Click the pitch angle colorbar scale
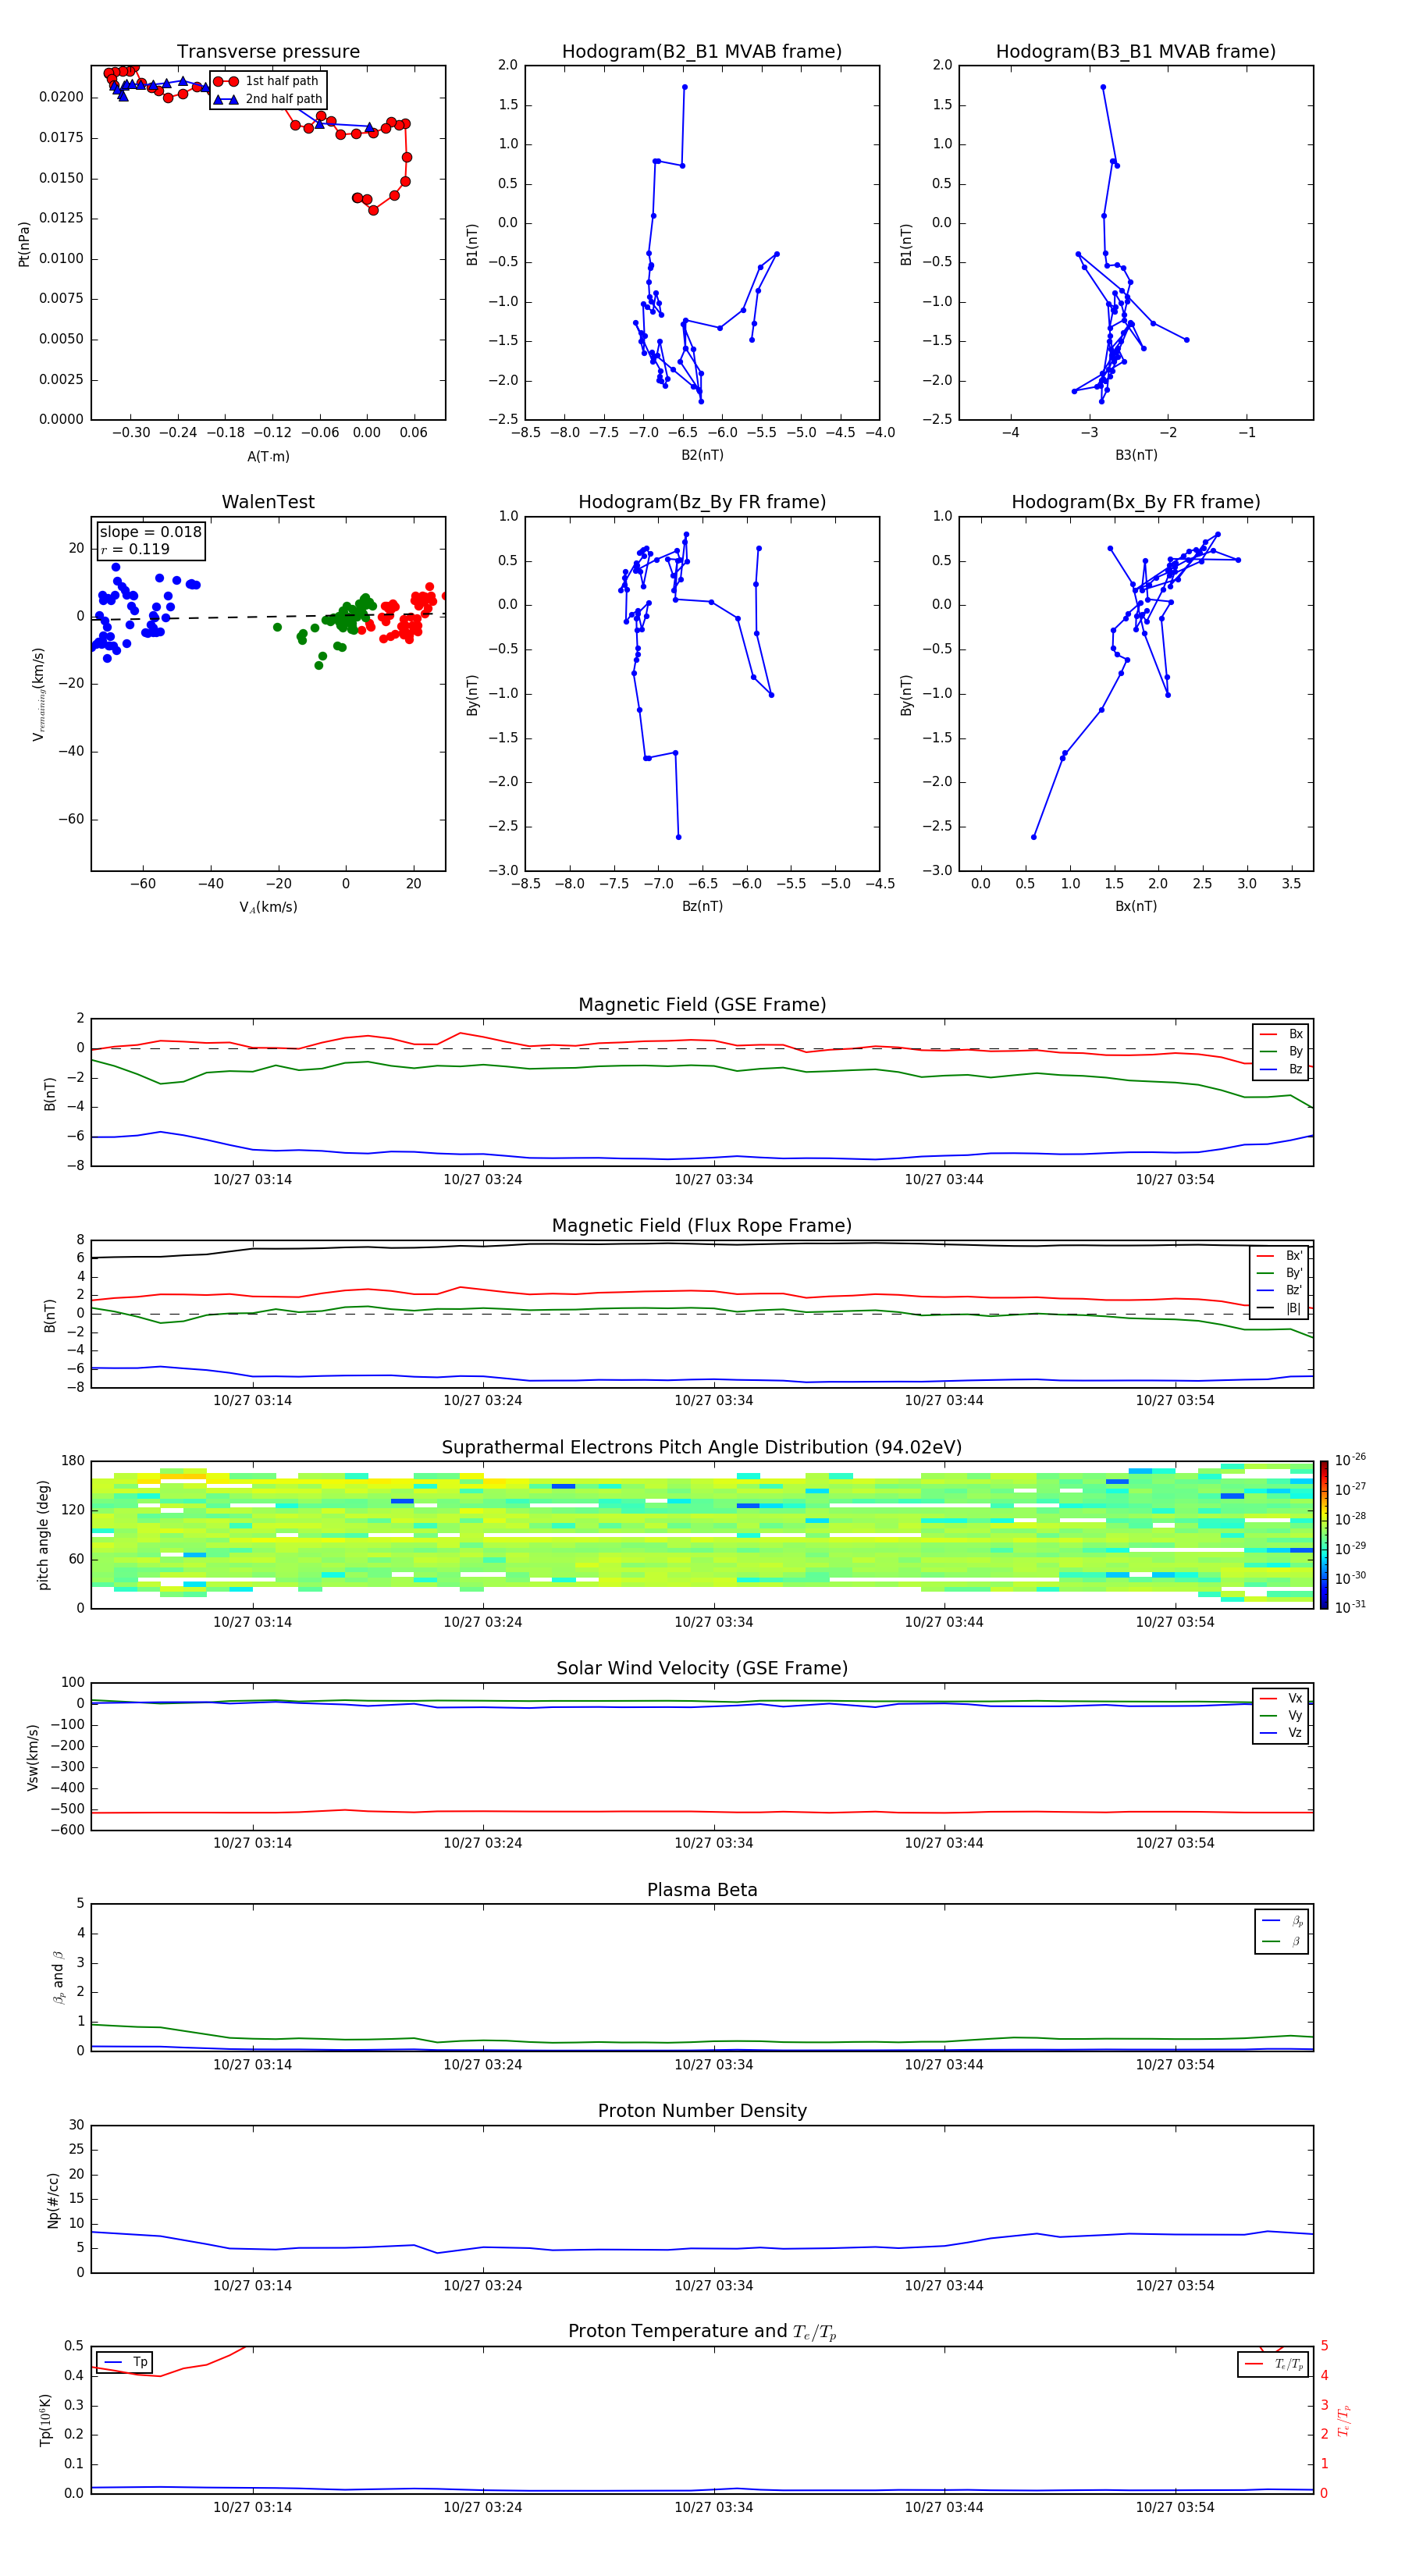Screen dimensions: 1405x2576 (1324, 1535)
